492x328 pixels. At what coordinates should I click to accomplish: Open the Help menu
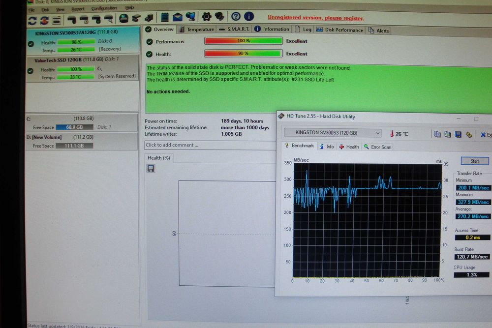click(x=129, y=7)
